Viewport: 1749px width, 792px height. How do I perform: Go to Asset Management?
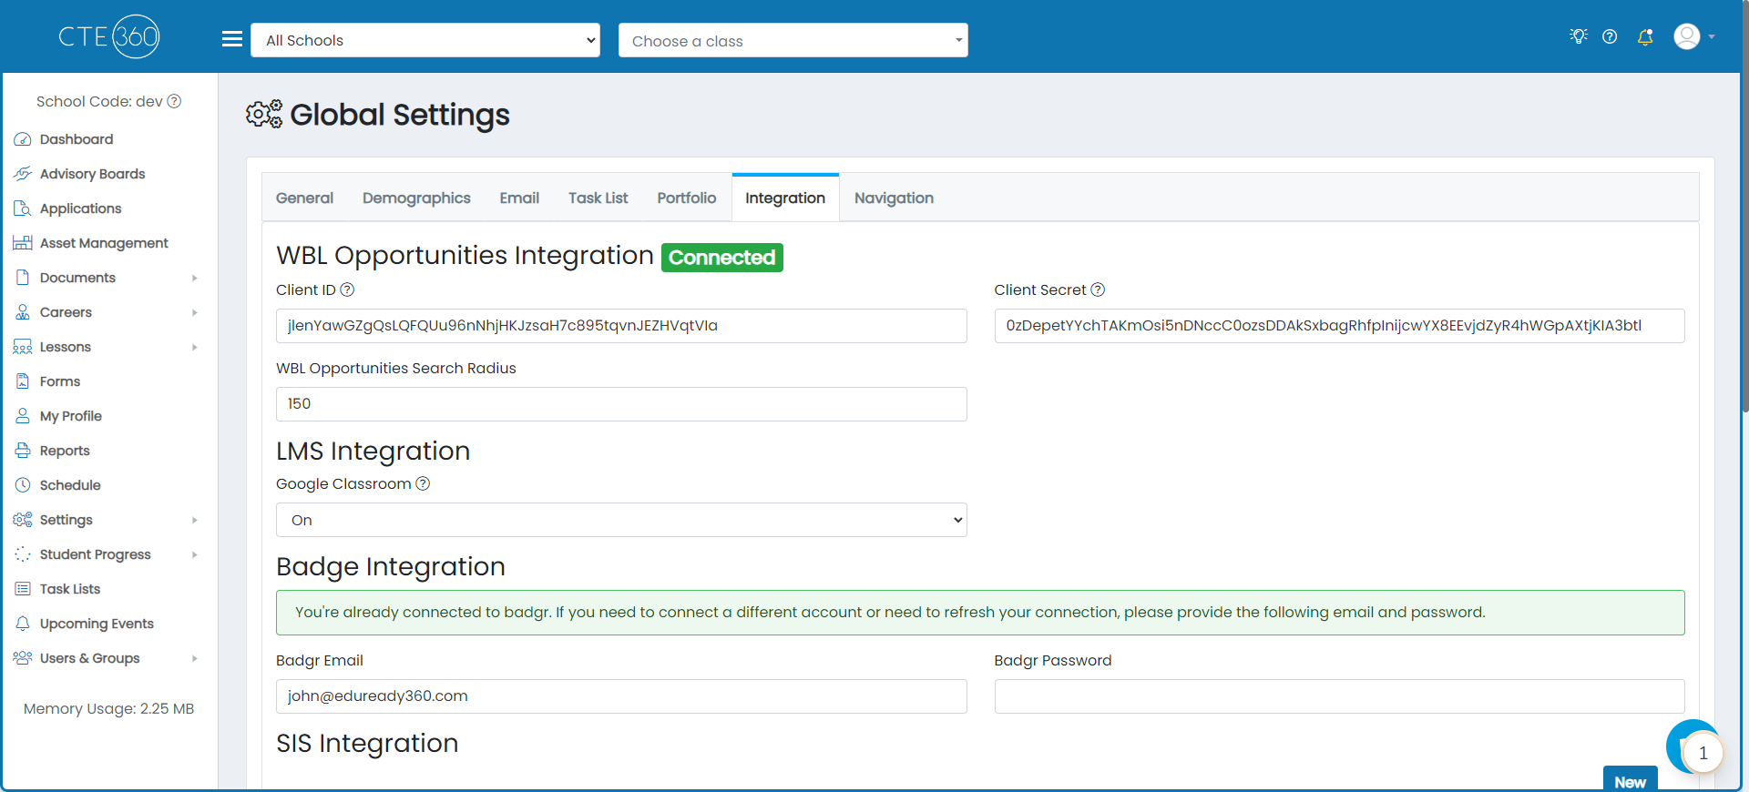(x=104, y=243)
